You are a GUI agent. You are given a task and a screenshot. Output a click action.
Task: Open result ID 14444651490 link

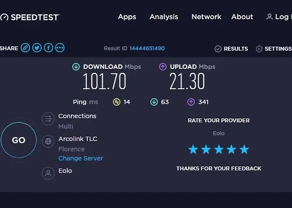click(147, 49)
